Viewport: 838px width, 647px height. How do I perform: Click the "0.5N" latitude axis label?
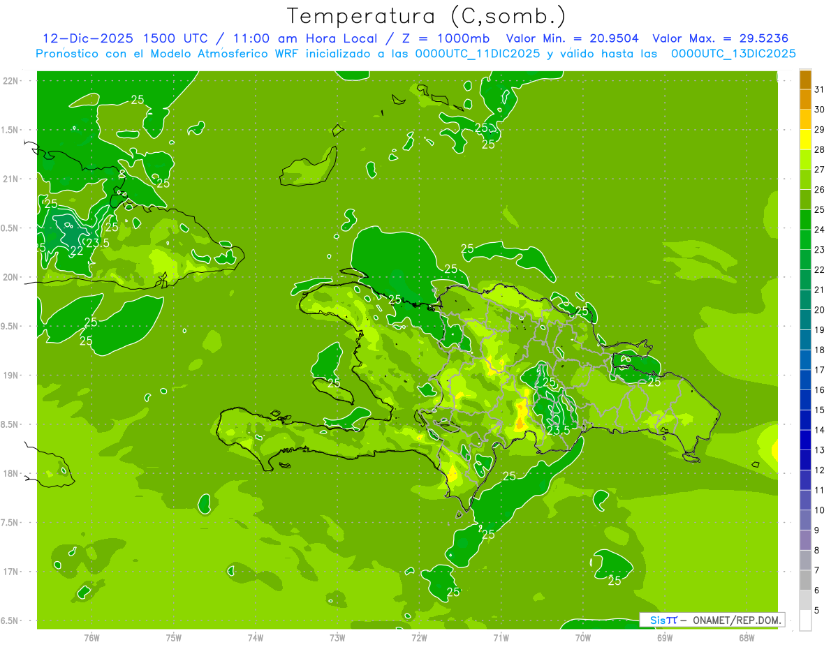(x=10, y=228)
